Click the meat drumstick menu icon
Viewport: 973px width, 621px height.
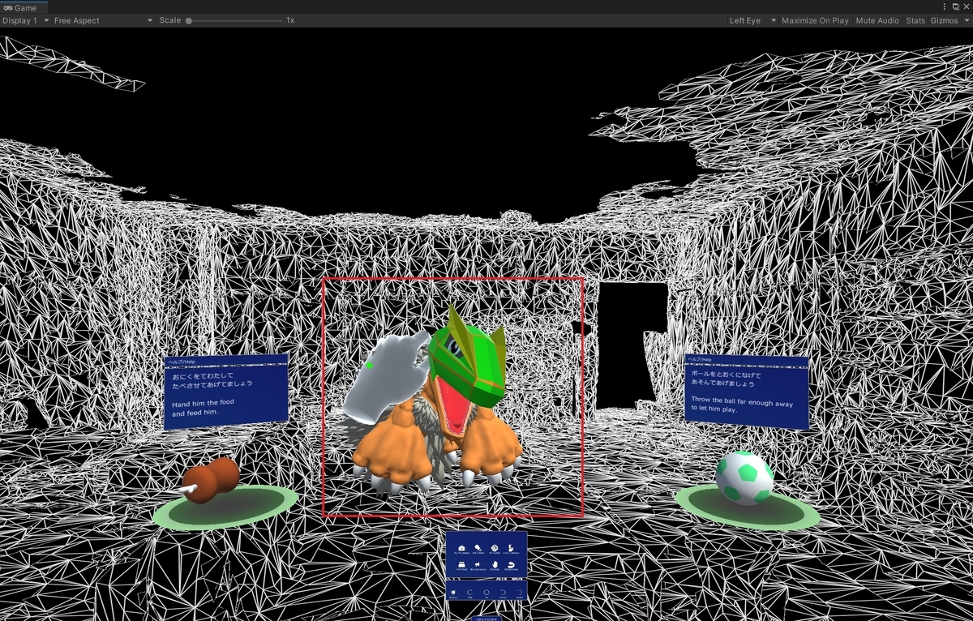pyautogui.click(x=478, y=547)
